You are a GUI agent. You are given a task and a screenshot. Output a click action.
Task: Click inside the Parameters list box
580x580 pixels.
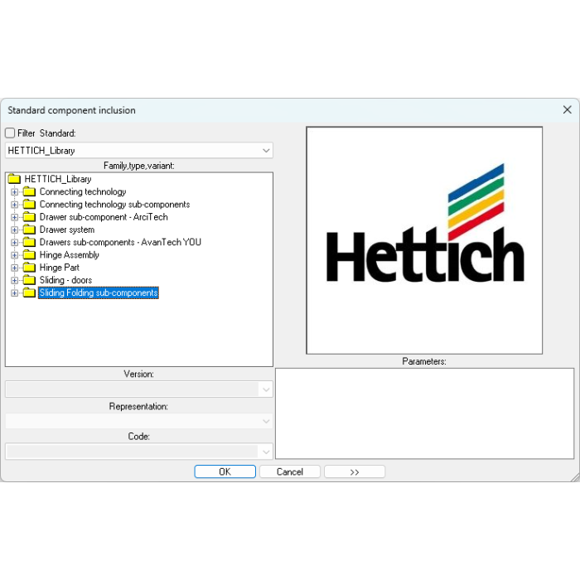pos(424,413)
